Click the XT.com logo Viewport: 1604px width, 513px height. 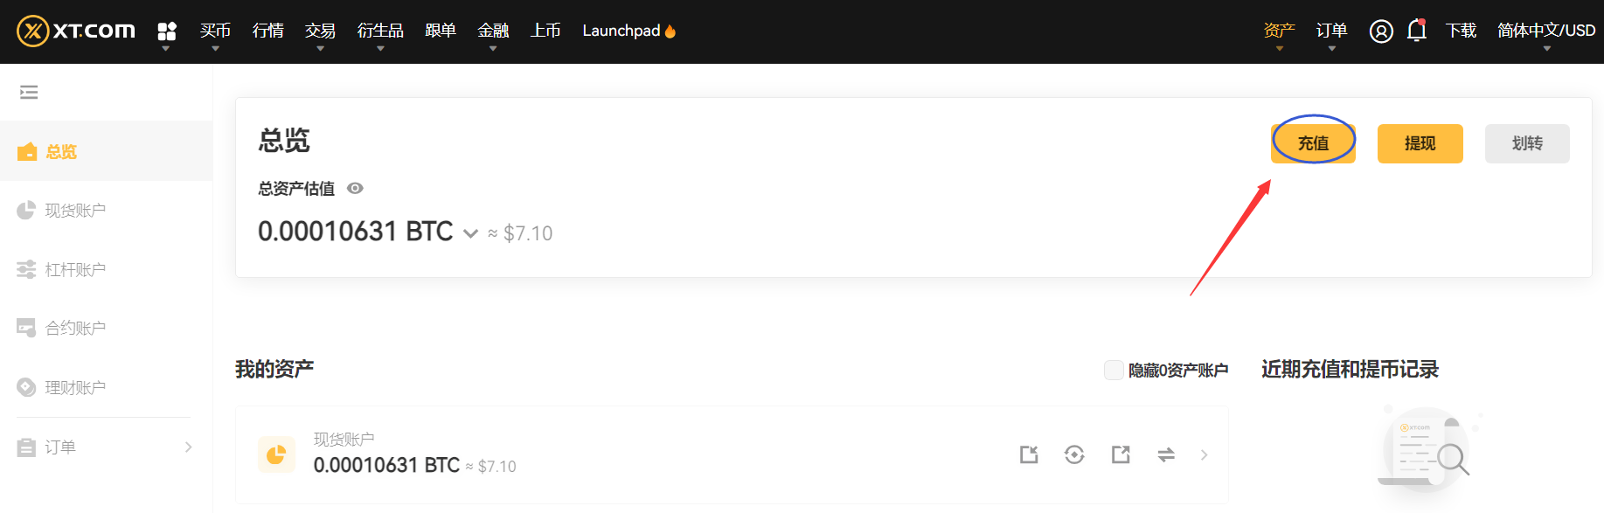(x=76, y=31)
